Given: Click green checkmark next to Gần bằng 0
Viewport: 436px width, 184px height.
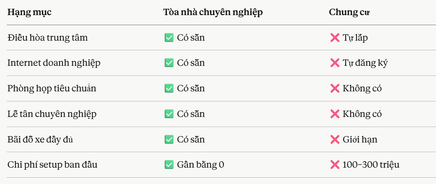Looking at the screenshot, I should pos(169,165).
